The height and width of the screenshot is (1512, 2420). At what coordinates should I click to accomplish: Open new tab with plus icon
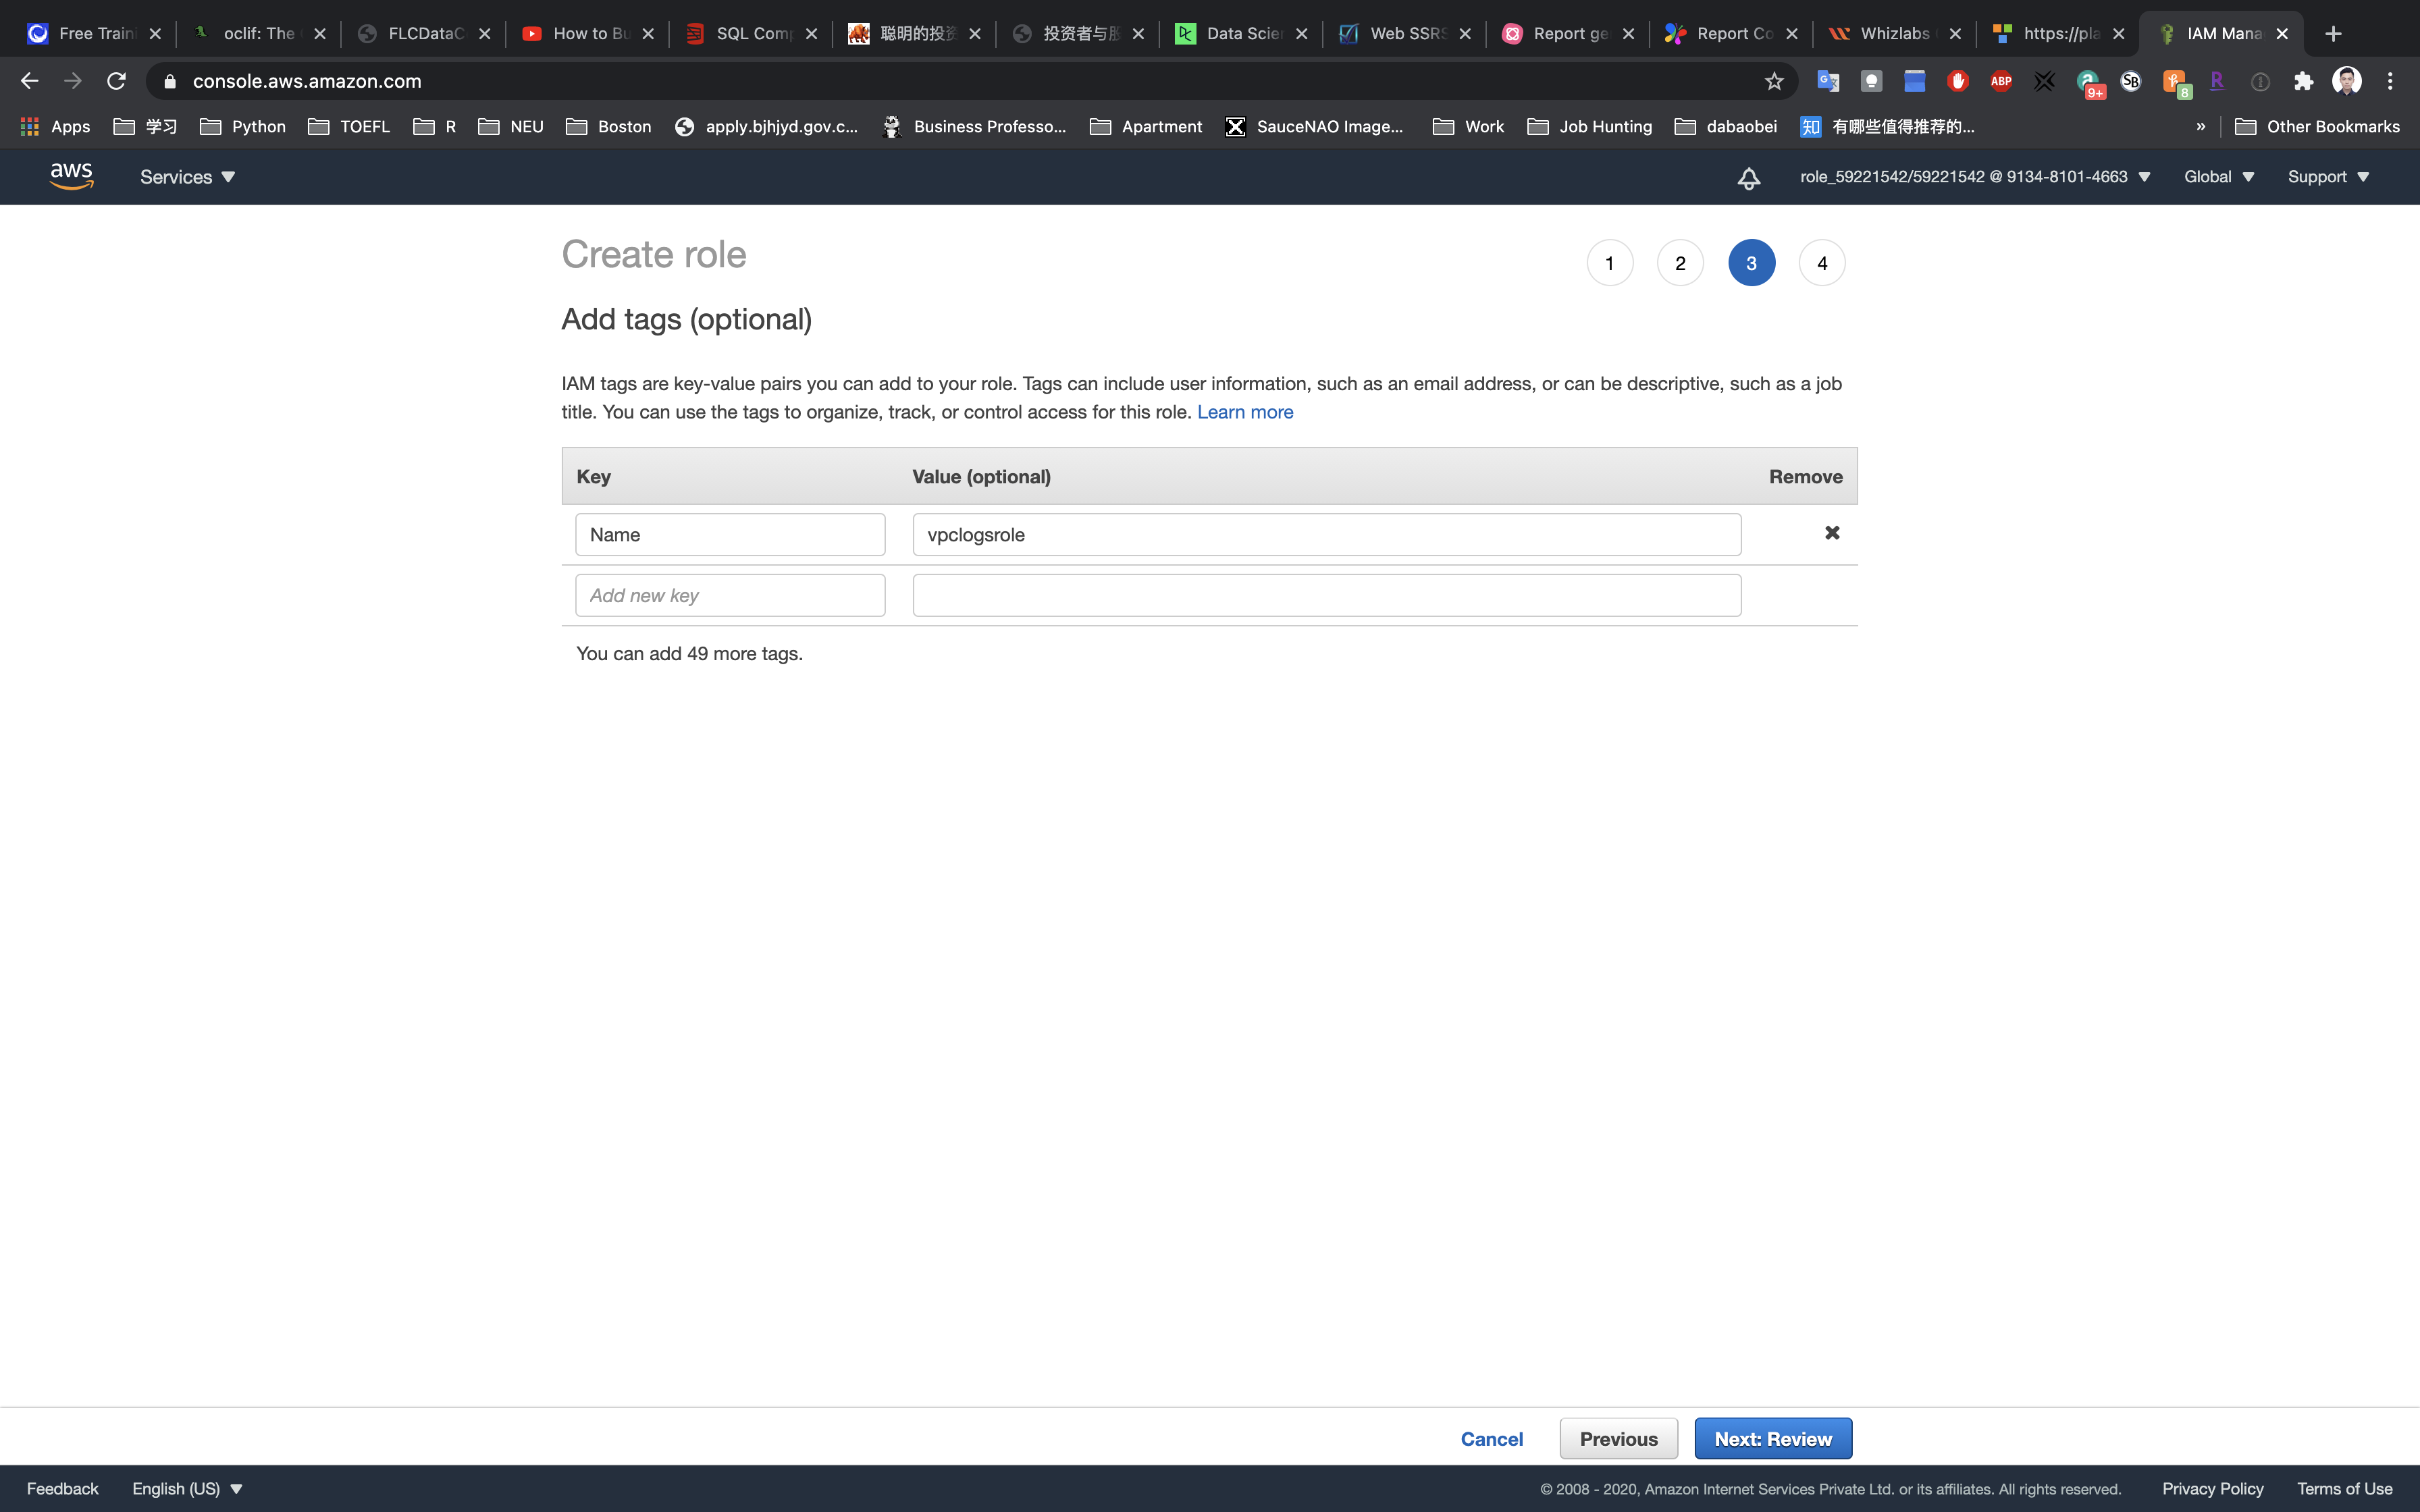[x=2333, y=33]
